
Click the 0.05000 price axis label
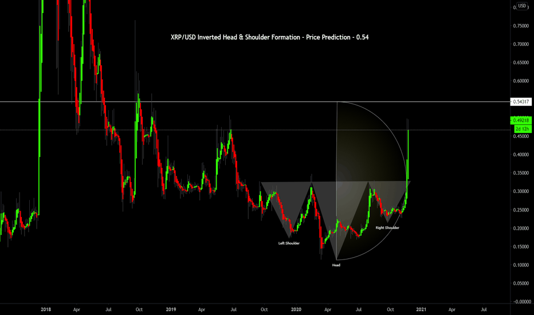click(521, 283)
